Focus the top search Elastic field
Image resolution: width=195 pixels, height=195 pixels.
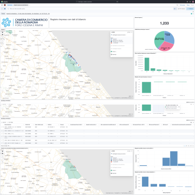tap(97, 2)
